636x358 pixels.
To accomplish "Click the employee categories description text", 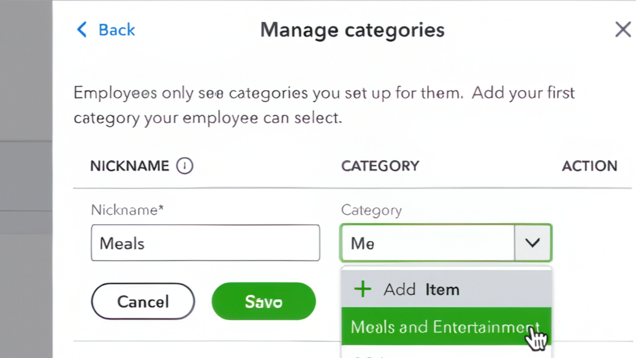I will click(x=324, y=105).
